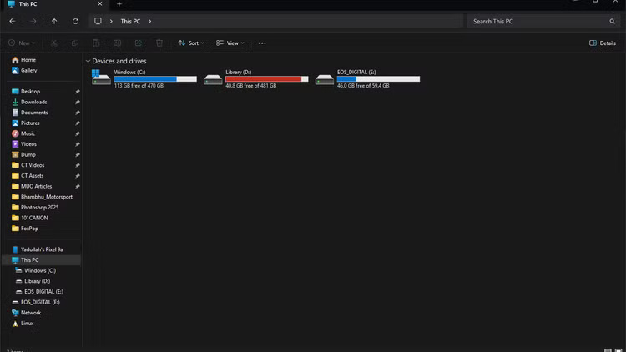The width and height of the screenshot is (626, 352).
Task: Select the EOS_DIGITAL (E:) drive icon
Action: [x=325, y=79]
